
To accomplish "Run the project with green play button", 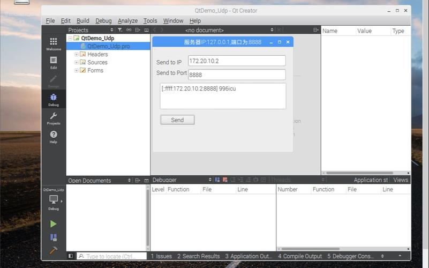I will coord(54,224).
